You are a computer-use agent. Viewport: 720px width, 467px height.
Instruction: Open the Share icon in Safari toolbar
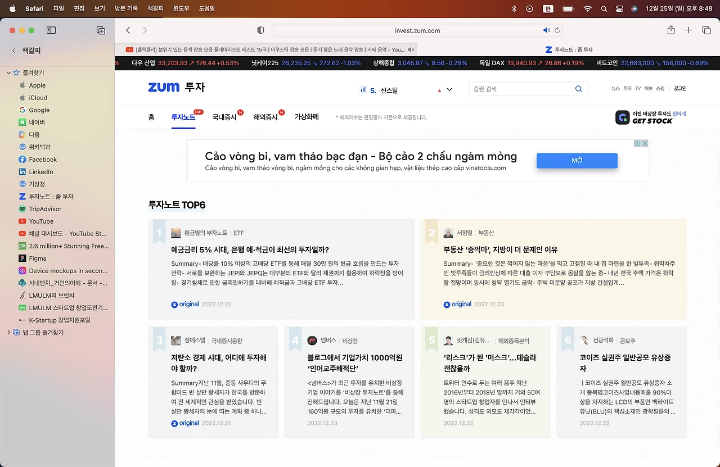coord(671,30)
